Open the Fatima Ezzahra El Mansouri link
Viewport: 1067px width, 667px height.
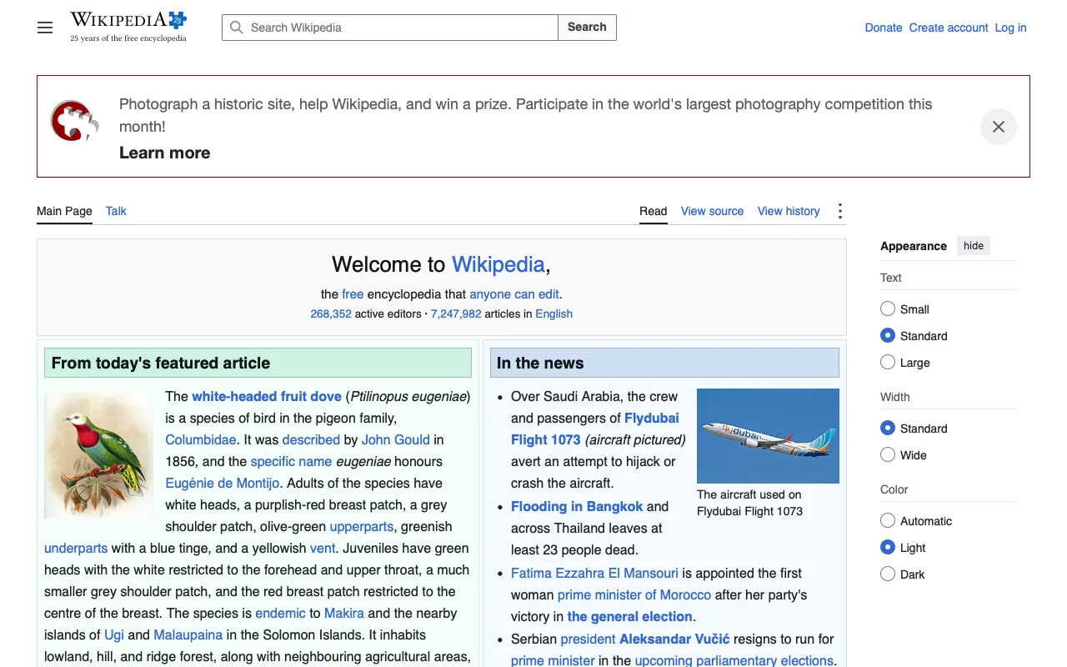[594, 573]
